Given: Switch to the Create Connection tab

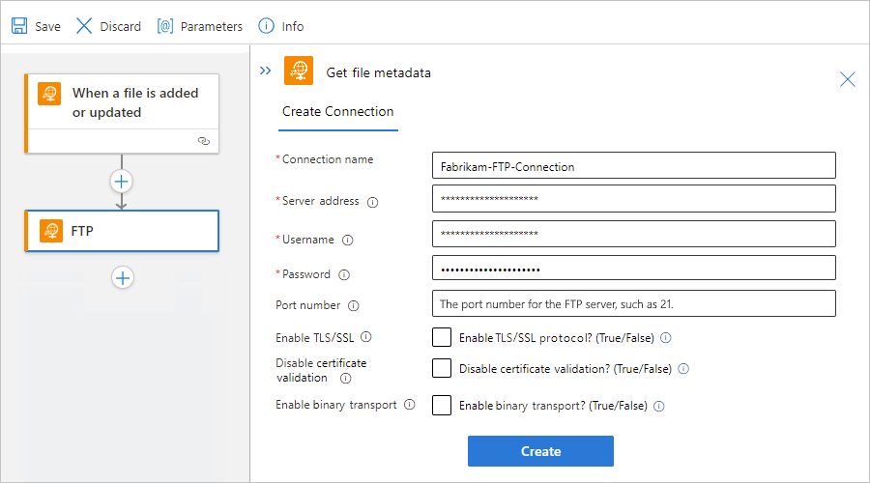Looking at the screenshot, I should pos(337,112).
